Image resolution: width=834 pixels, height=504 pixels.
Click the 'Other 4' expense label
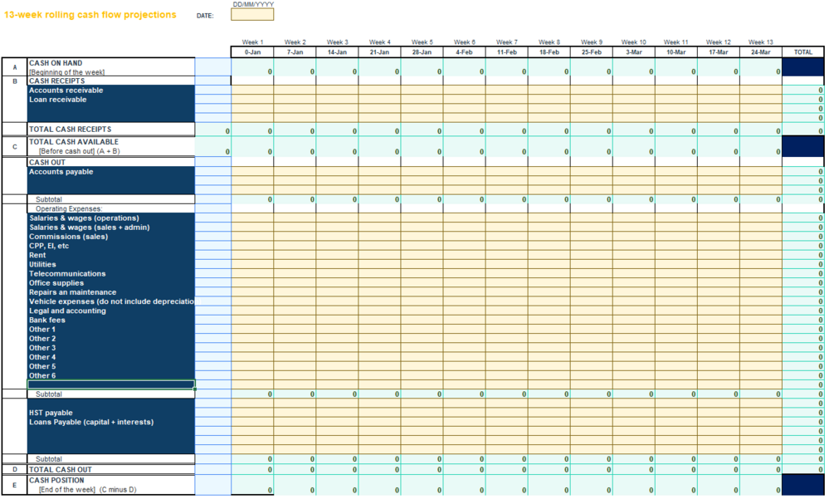point(42,357)
